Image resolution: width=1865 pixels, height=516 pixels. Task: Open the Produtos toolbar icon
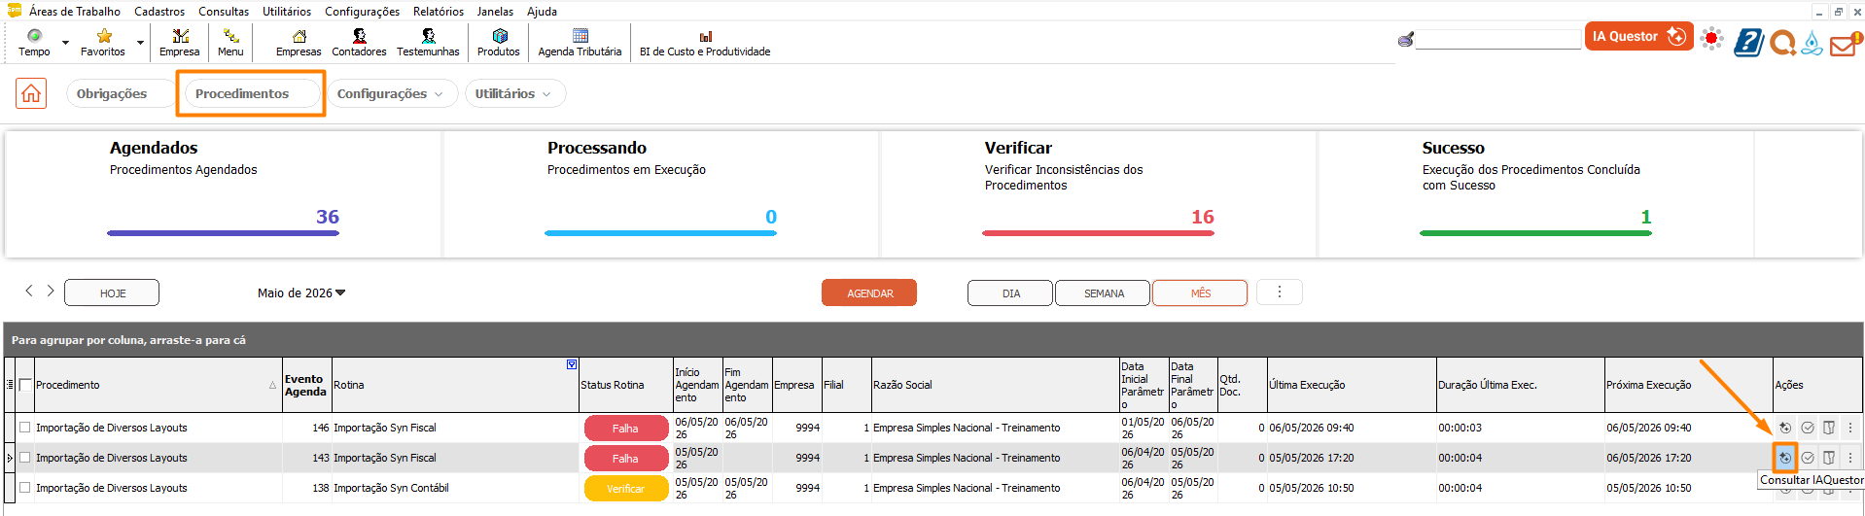(499, 42)
